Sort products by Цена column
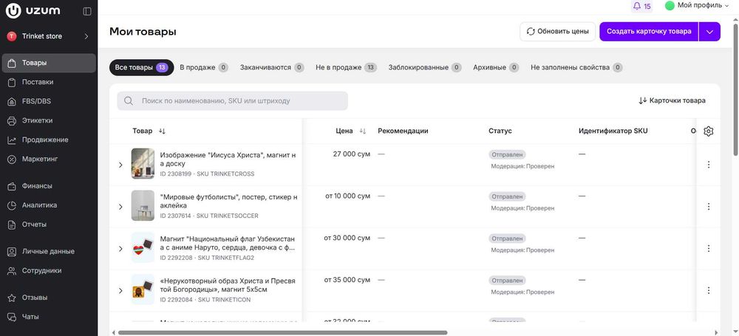This screenshot has width=739, height=336. (362, 131)
